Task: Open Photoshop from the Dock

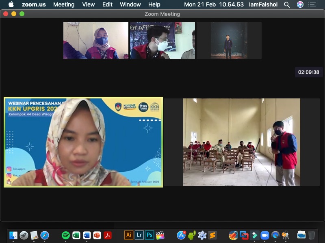Action: 149,234
